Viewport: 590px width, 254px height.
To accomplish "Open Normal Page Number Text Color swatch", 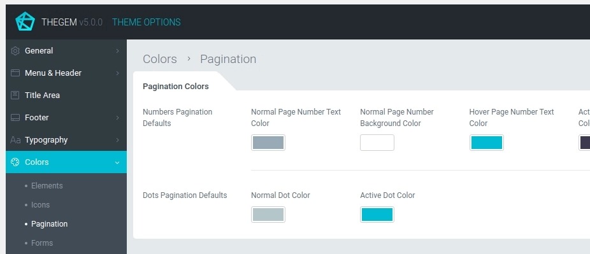I will point(268,143).
